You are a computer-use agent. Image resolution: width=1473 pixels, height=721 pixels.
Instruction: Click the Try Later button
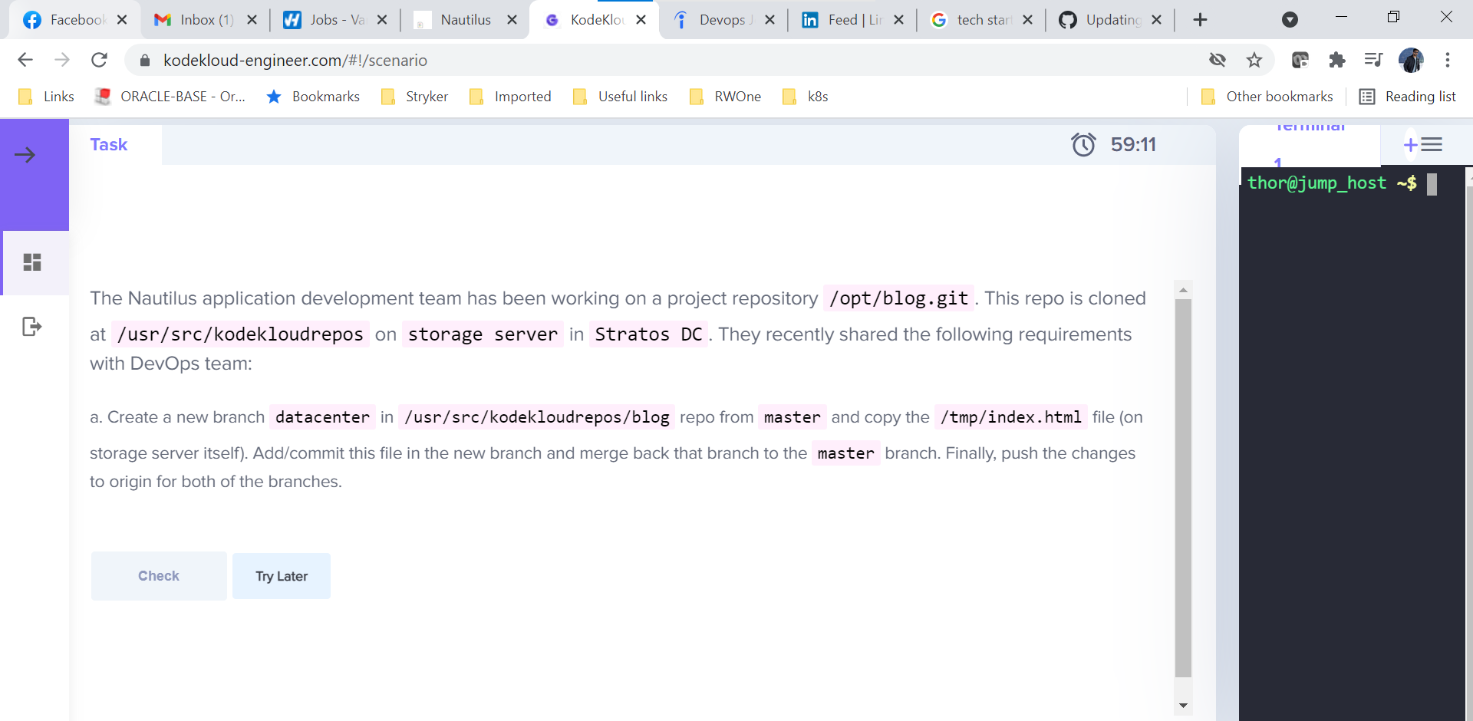pos(282,576)
